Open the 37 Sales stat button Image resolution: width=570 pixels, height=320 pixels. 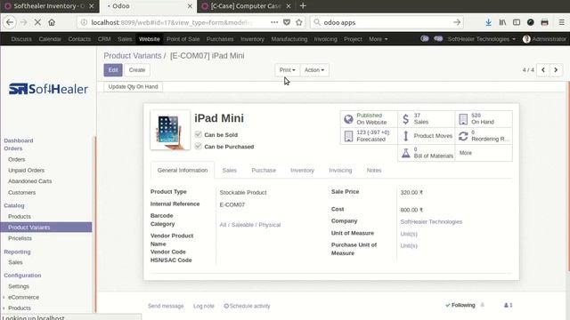click(x=426, y=118)
